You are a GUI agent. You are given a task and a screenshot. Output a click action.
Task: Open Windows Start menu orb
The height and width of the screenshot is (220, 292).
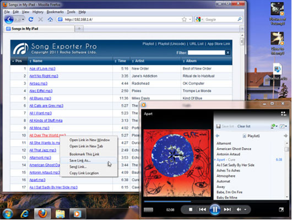pos(8,214)
